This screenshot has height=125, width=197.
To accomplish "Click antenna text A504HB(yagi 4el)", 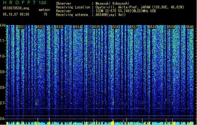I will [x=111, y=15].
